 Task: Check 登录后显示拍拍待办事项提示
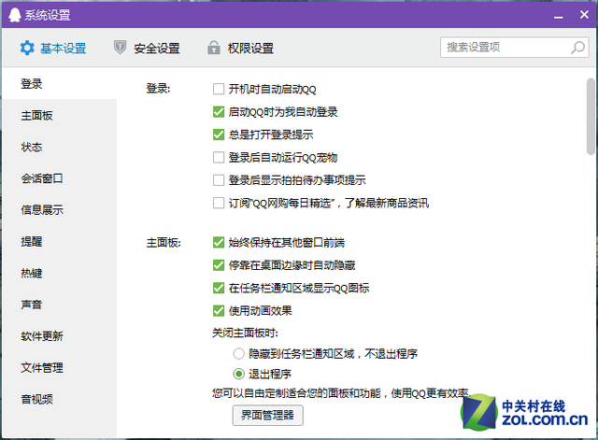click(x=219, y=180)
